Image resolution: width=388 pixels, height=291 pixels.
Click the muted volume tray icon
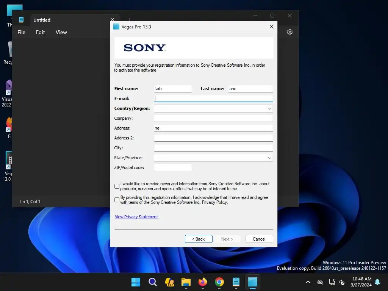pyautogui.click(x=342, y=282)
